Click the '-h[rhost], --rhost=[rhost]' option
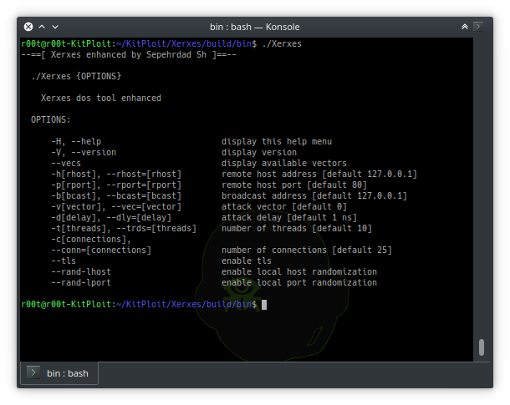510x405 pixels. [116, 174]
